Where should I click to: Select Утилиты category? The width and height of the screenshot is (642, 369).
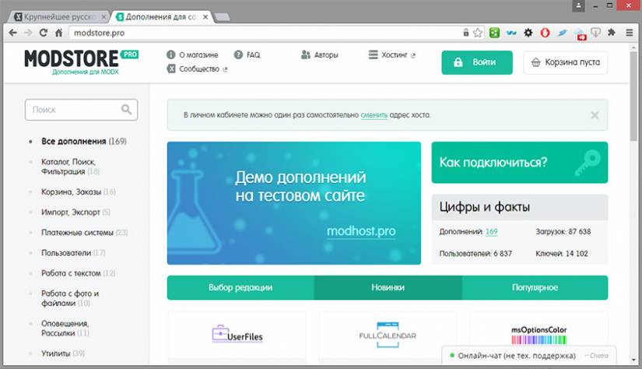tap(63, 353)
